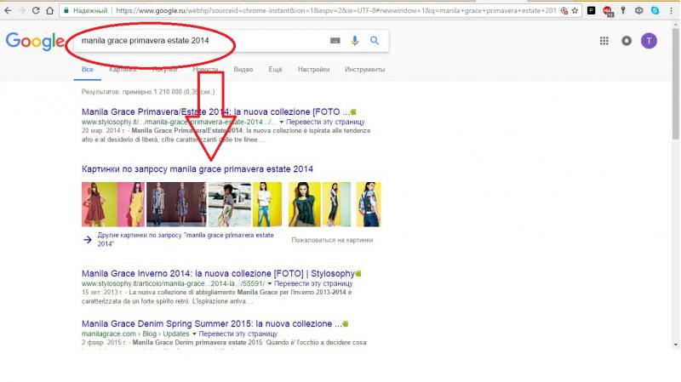Click the results count text Результатов: примерно

(x=147, y=92)
